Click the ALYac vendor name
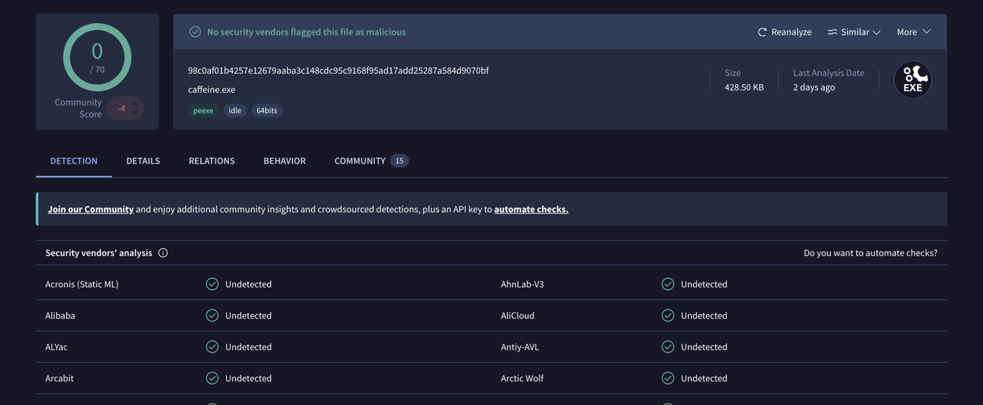983x405 pixels. click(x=56, y=347)
